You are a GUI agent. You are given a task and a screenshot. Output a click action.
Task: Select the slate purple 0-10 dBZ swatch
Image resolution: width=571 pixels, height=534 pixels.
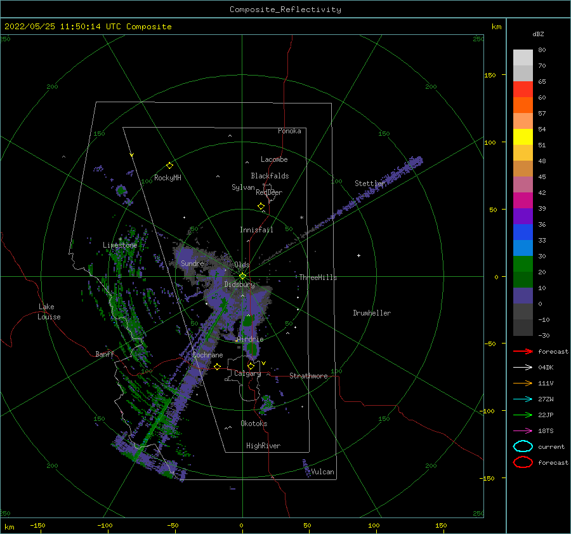(x=523, y=296)
